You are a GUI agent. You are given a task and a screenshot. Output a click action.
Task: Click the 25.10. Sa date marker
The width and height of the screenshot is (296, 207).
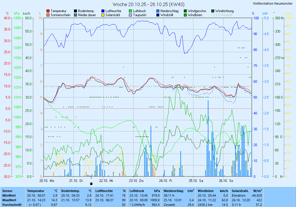196,181
